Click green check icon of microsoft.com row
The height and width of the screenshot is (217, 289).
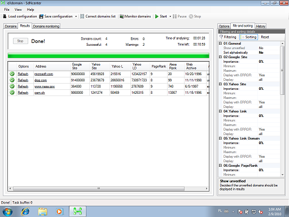click(x=12, y=74)
